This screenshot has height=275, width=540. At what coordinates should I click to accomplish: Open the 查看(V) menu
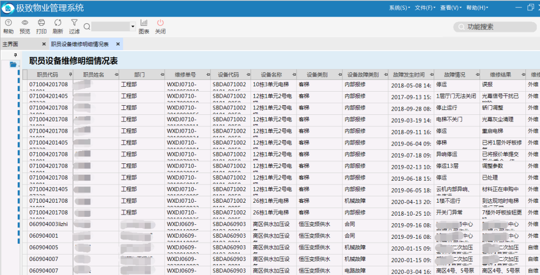[451, 8]
